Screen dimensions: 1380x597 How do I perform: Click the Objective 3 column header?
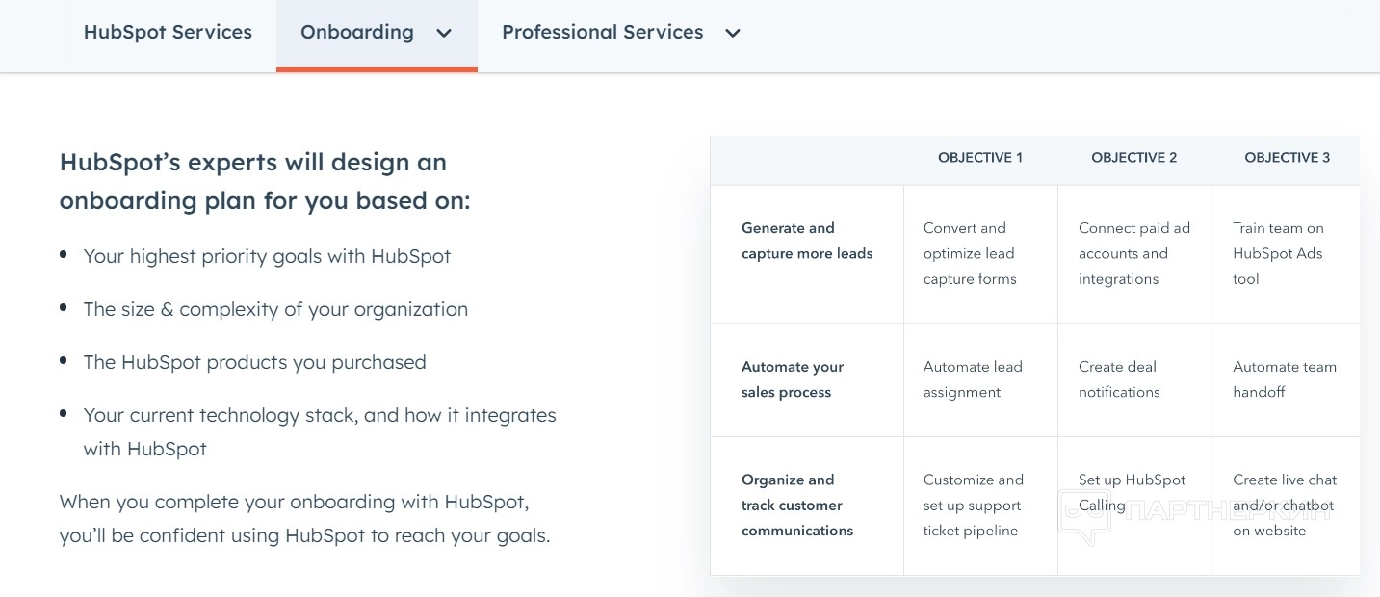click(x=1287, y=157)
